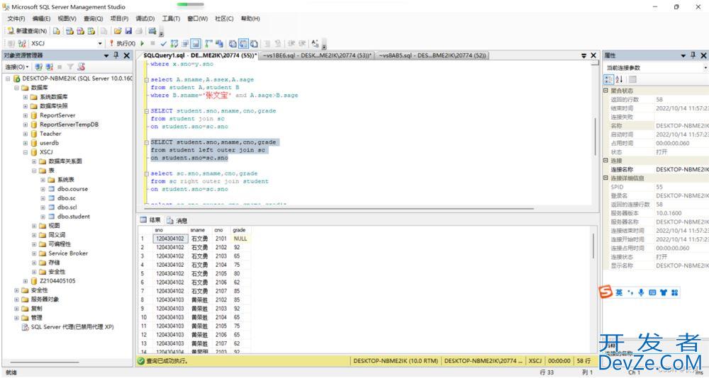
Task: Click Object Explorer disconnect icon
Action: (49, 67)
